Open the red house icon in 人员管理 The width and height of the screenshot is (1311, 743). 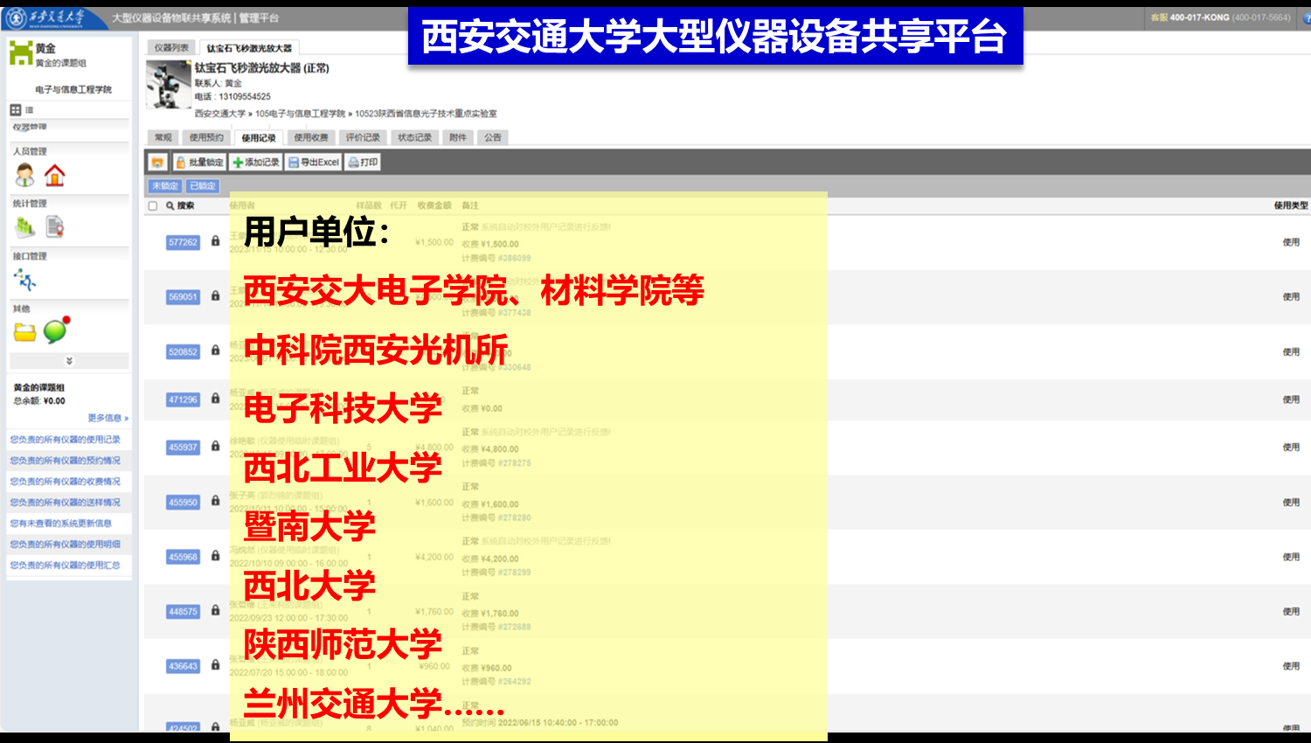pyautogui.click(x=55, y=176)
